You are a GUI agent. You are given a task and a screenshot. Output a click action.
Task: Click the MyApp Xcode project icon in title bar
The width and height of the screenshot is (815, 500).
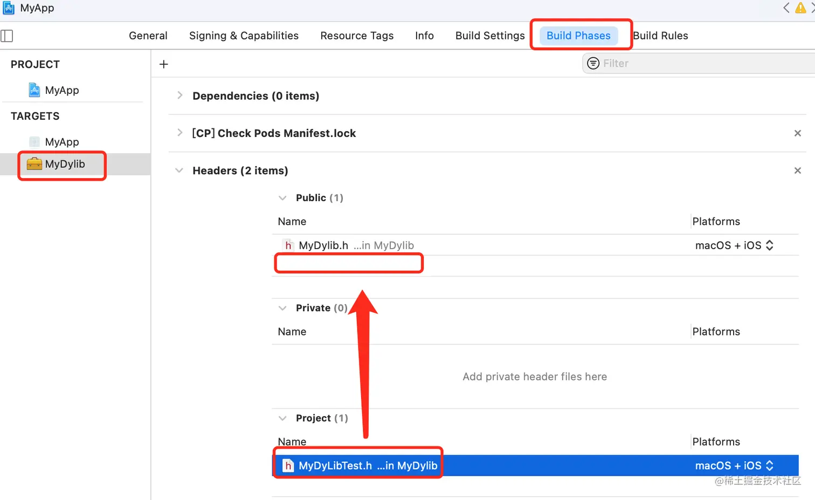9,8
